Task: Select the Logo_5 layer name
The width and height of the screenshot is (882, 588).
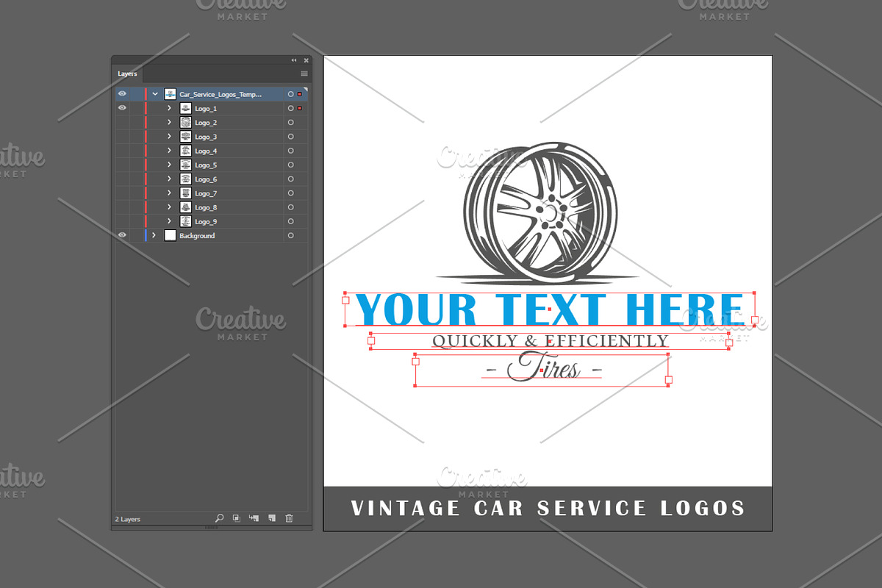Action: (206, 165)
